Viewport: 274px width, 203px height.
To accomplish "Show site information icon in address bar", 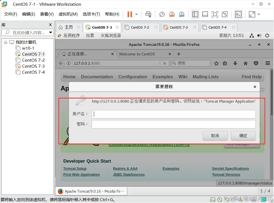I will pos(68,63).
